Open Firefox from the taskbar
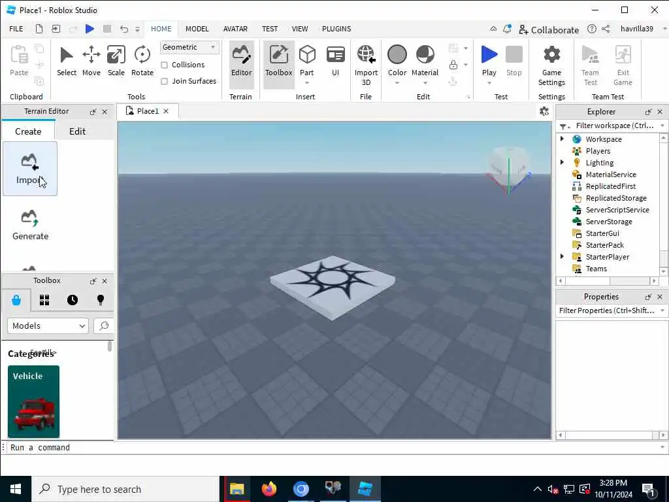Image resolution: width=669 pixels, height=502 pixels. point(269,489)
